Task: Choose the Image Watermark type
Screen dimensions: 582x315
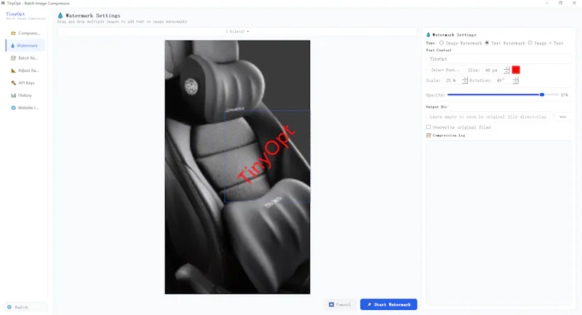Action: point(461,43)
